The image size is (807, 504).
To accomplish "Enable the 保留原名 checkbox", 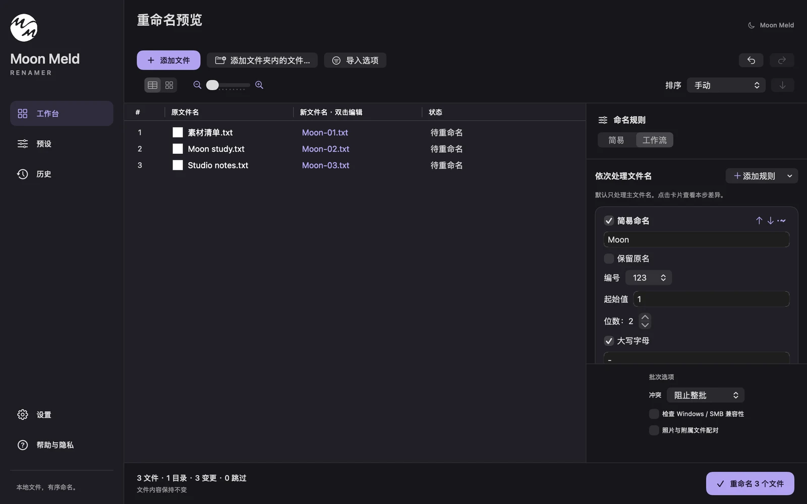I will coord(609,259).
